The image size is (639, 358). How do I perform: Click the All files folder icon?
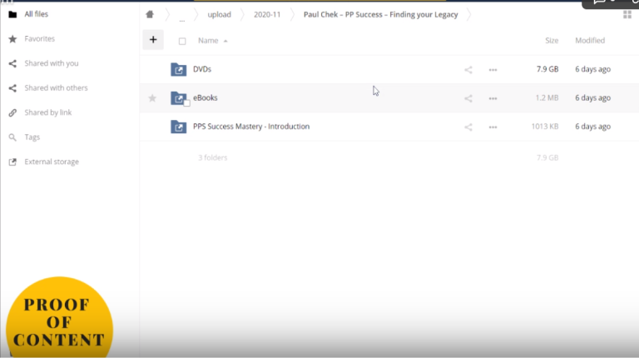pos(12,15)
